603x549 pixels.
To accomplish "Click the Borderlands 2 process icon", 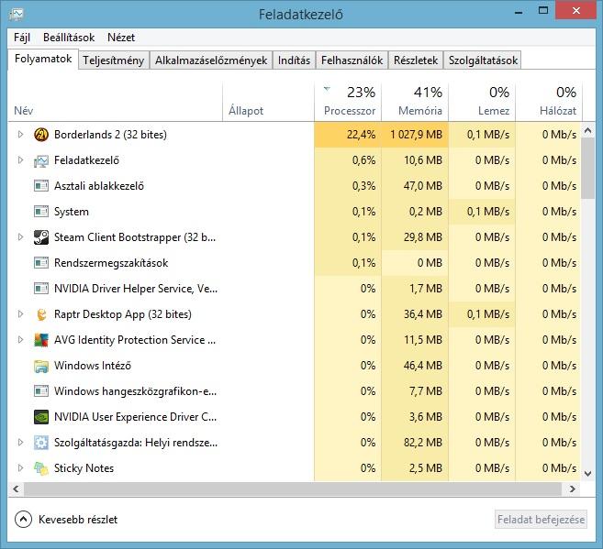I will [41, 135].
